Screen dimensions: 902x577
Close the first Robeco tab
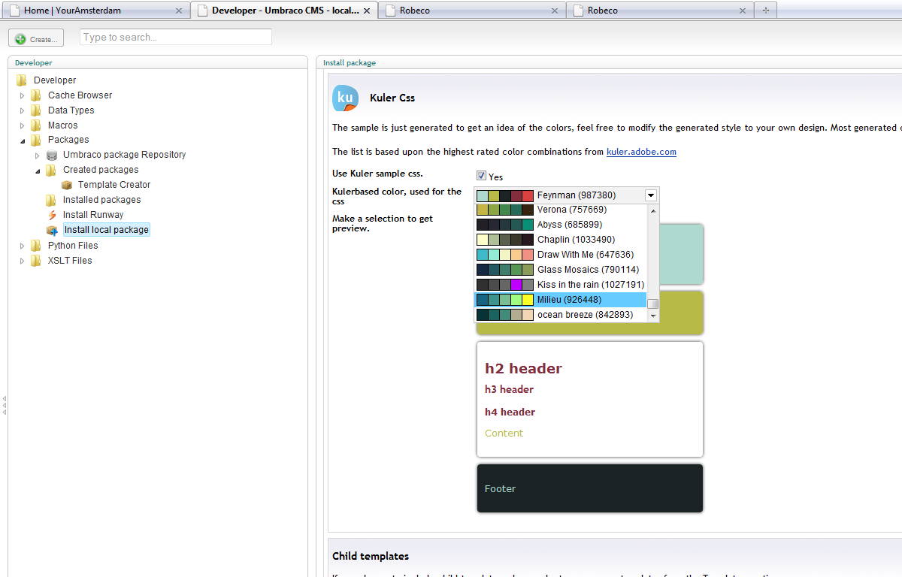pyautogui.click(x=555, y=11)
